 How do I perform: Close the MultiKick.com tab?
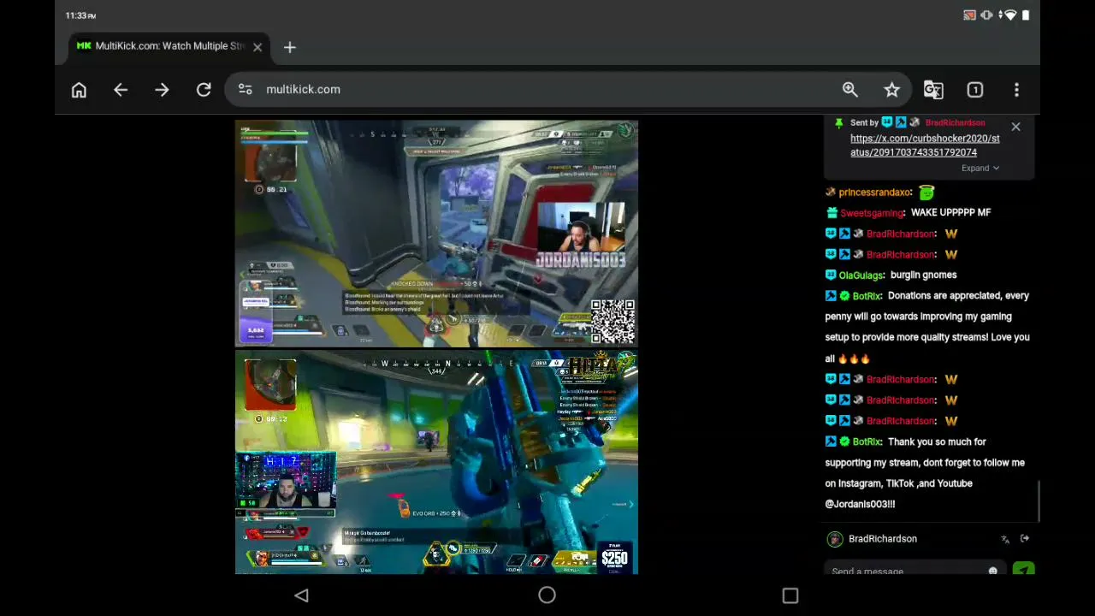click(257, 47)
